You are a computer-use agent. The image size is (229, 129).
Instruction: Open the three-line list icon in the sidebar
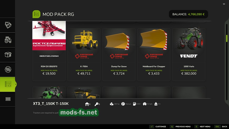pyautogui.click(x=8, y=99)
